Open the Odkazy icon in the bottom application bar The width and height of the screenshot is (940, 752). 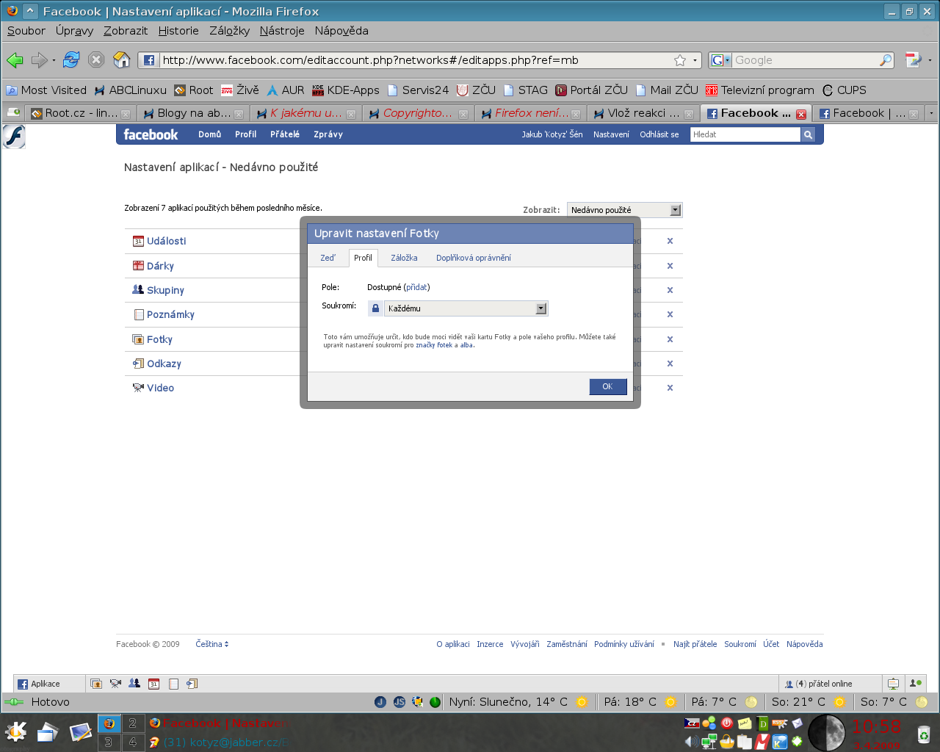pyautogui.click(x=192, y=684)
